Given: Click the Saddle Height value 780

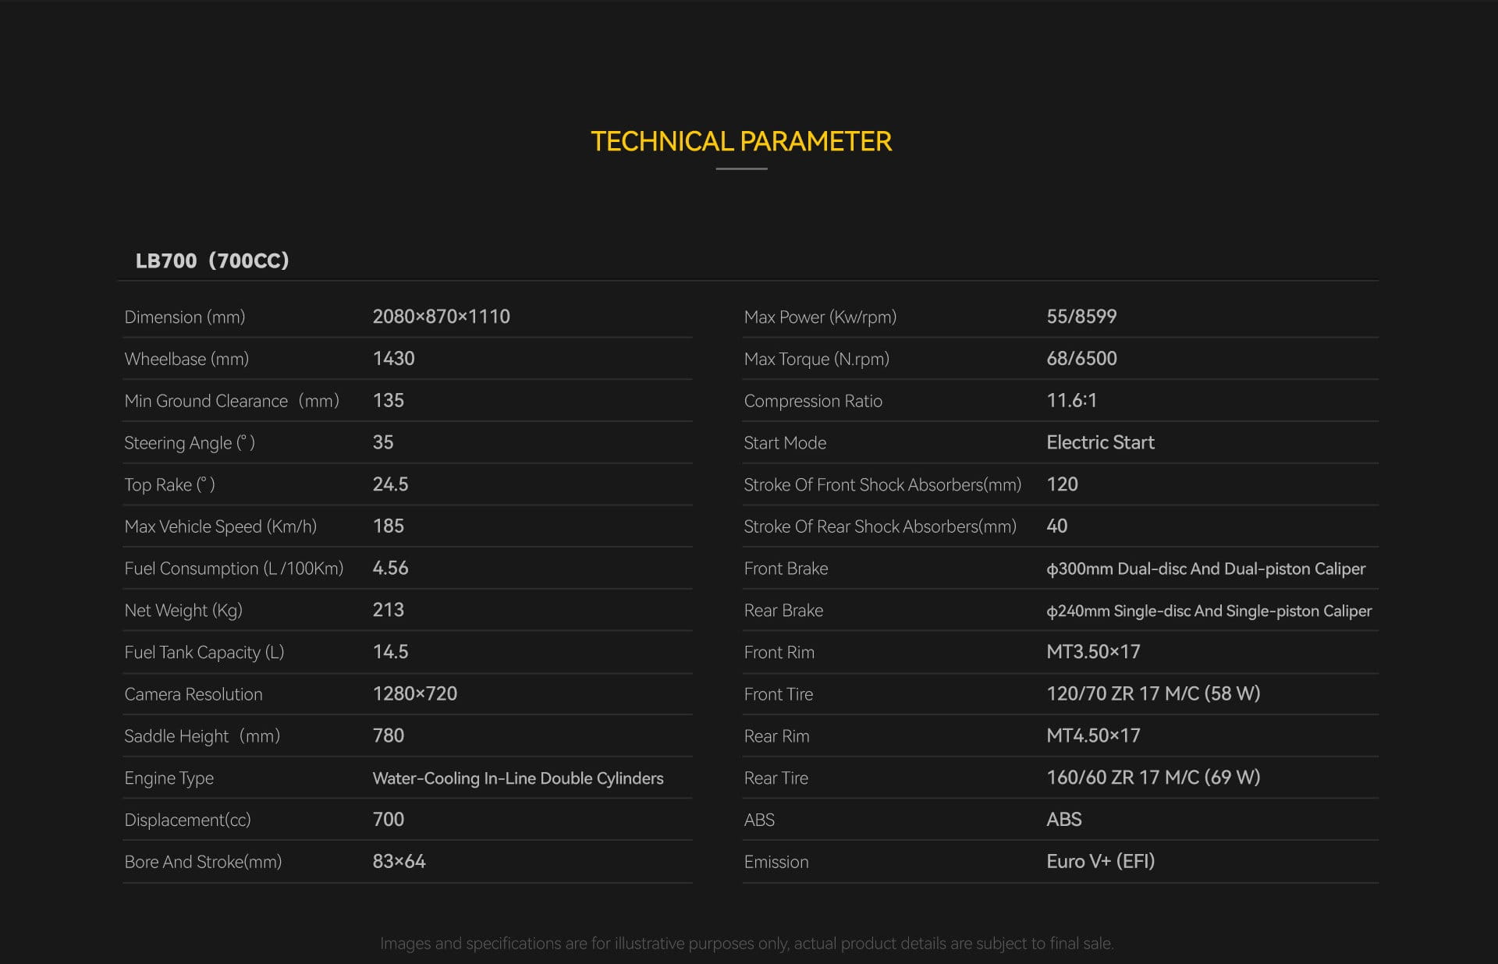Looking at the screenshot, I should click(x=388, y=735).
